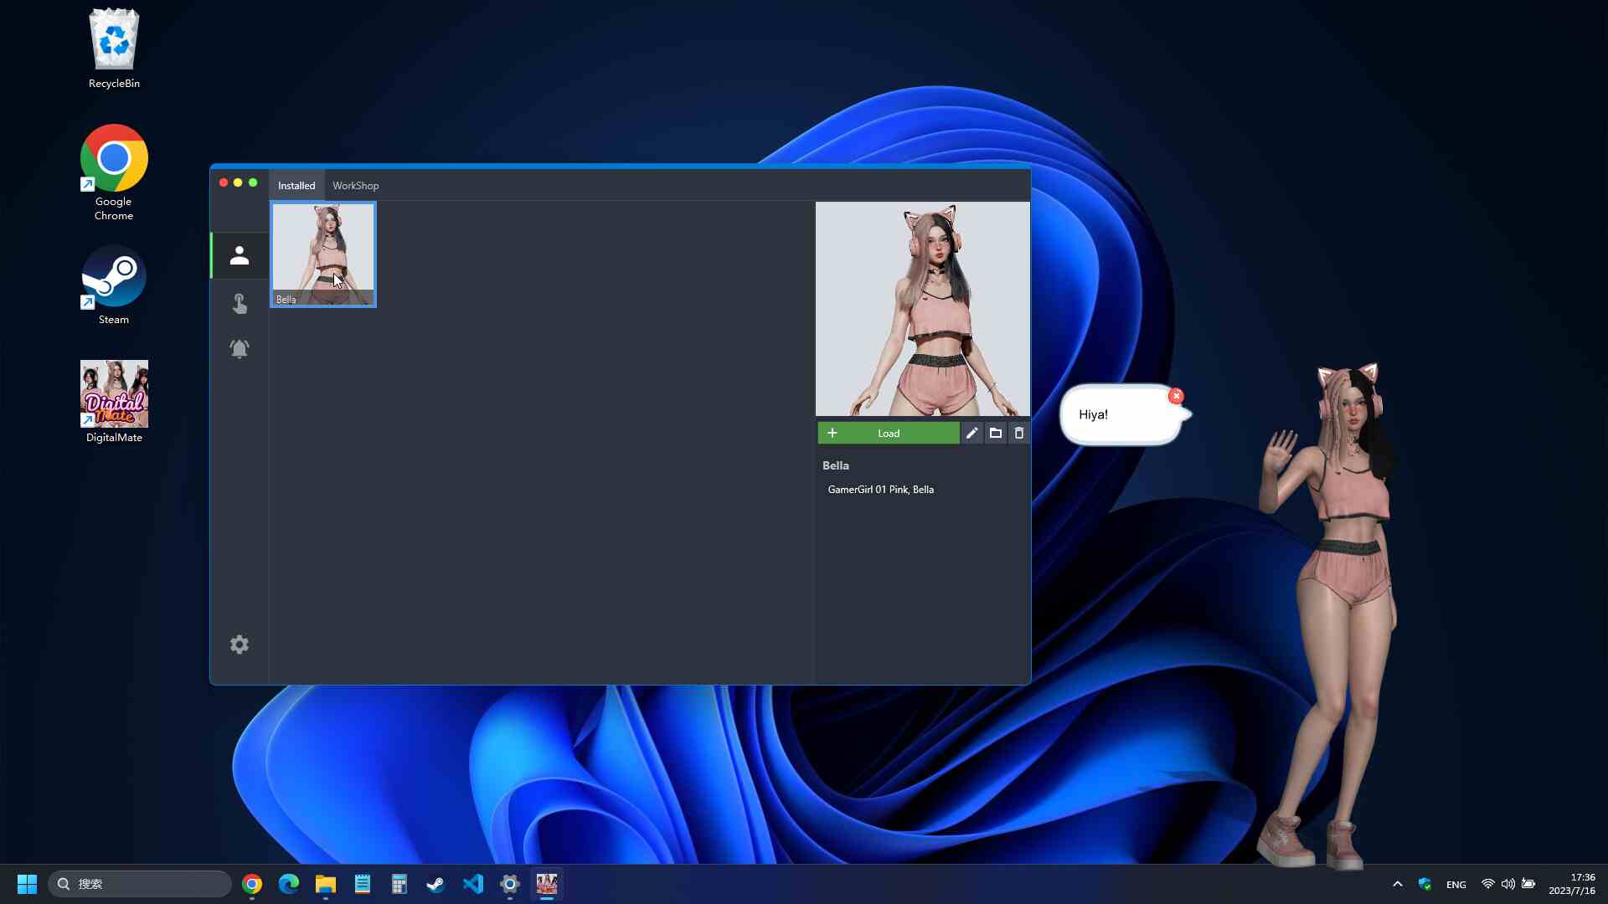Viewport: 1608px width, 904px height.
Task: Open the volume control in tray
Action: 1507,884
